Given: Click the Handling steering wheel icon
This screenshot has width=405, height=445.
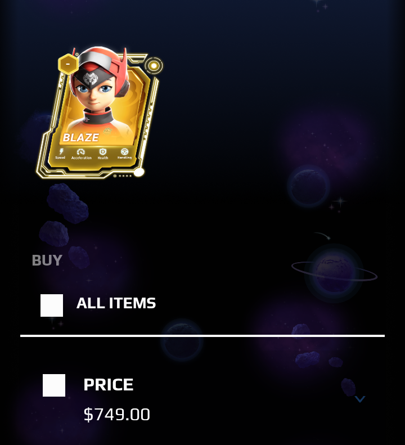Looking at the screenshot, I should click(x=124, y=151).
